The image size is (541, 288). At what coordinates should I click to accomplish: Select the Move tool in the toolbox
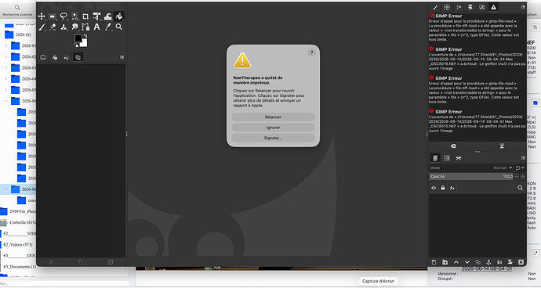click(x=42, y=16)
